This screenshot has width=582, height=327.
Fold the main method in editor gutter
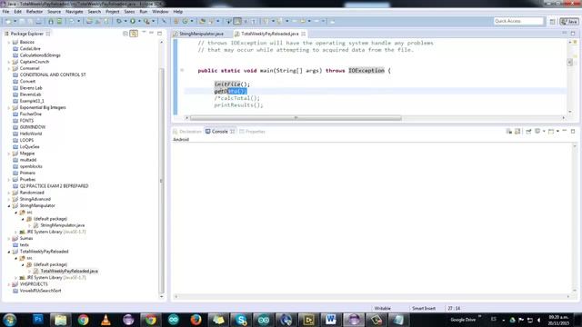[x=182, y=70]
